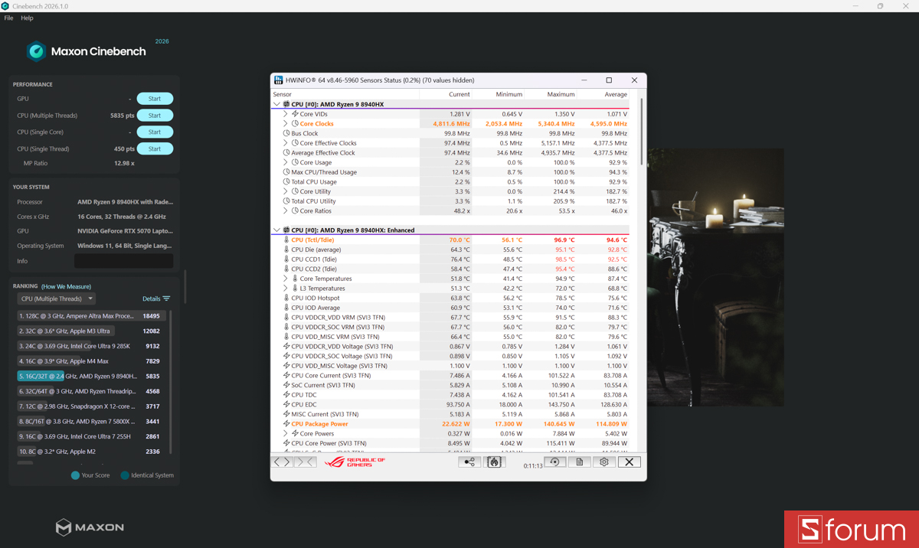Click the clock icon beside Average Effective Clock

[286, 152]
